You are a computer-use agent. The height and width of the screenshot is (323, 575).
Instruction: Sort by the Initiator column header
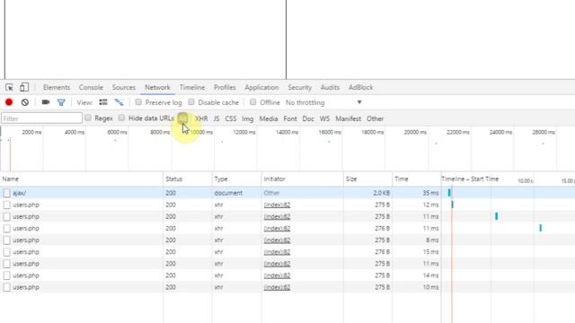(x=302, y=179)
